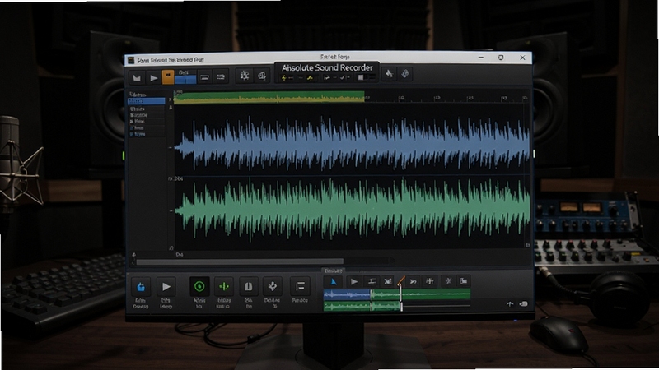Image resolution: width=659 pixels, height=370 pixels.
Task: Click the blue field beside the orange button
Action: coord(185,79)
